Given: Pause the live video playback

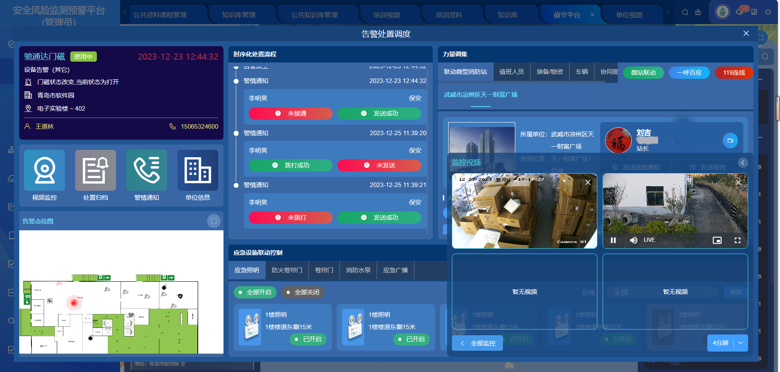Looking at the screenshot, I should [613, 240].
